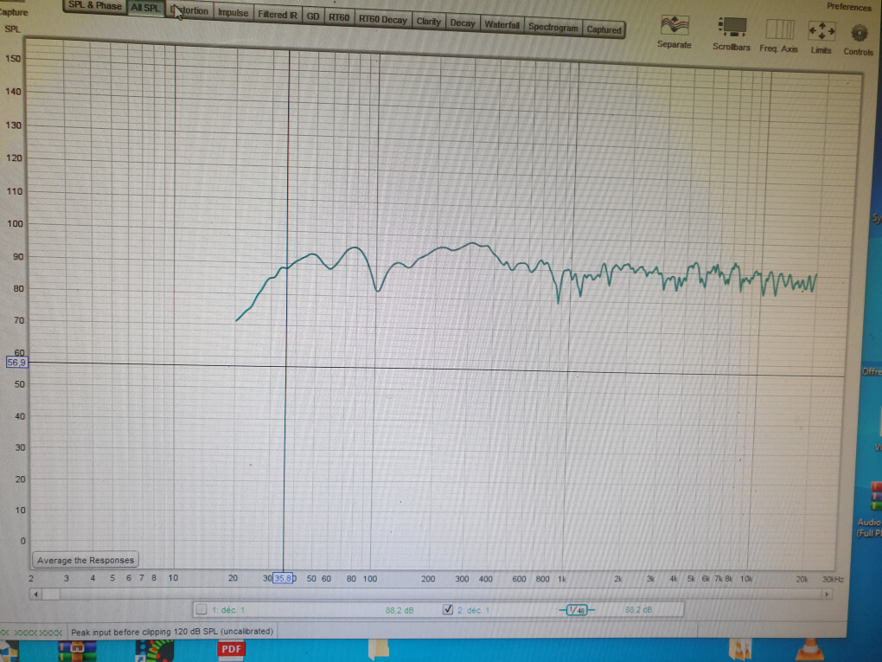Click Average the Responses button

[x=86, y=560]
